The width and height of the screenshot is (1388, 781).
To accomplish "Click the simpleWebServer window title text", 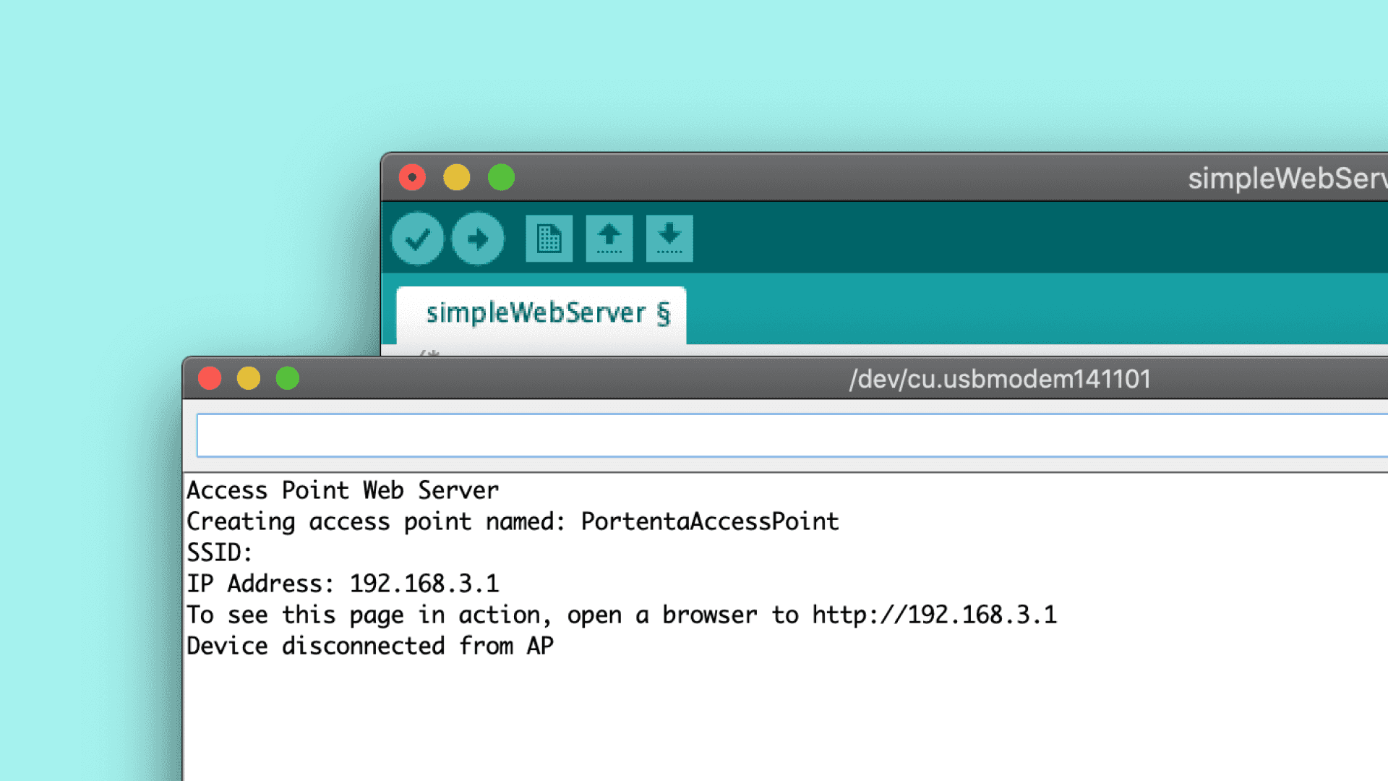I will coord(1287,179).
